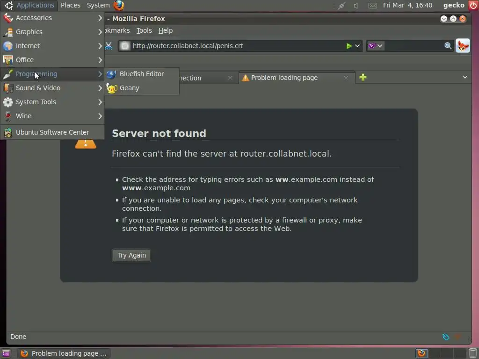Expand the address bar history dropdown
The width and height of the screenshot is (479, 359).
pyautogui.click(x=357, y=46)
